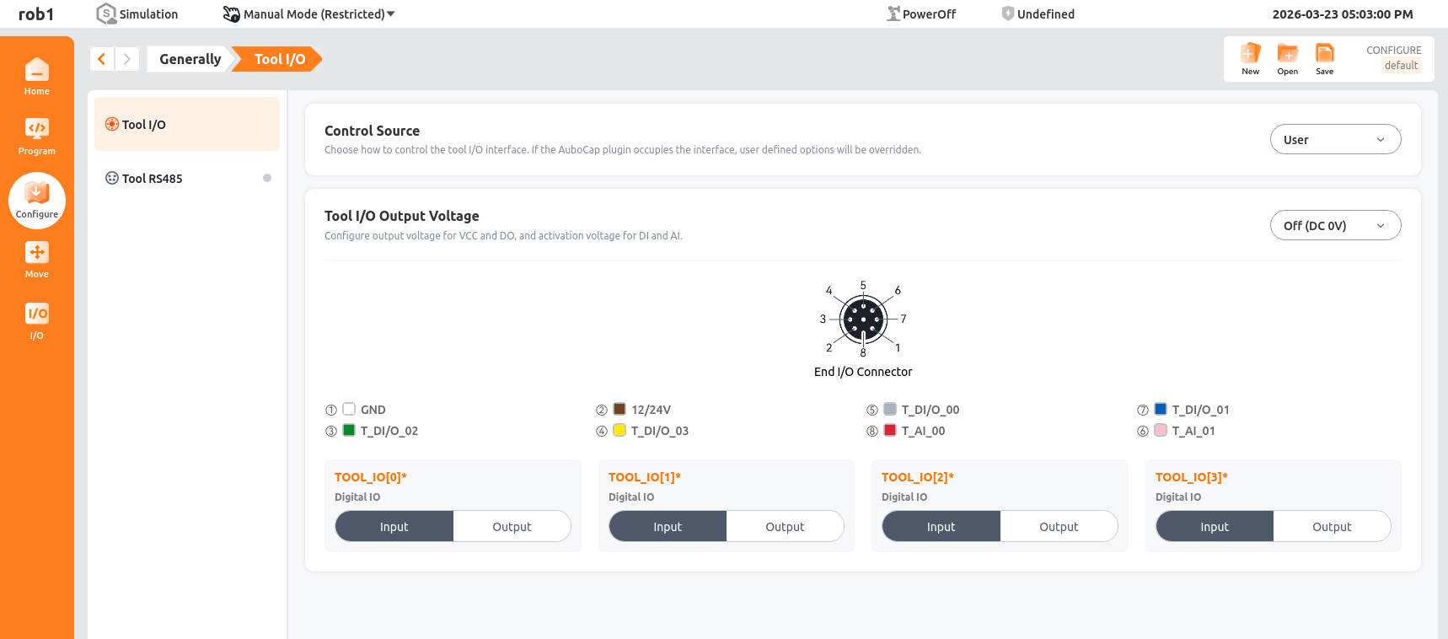Viewport: 1448px width, 639px height.
Task: Click the End I/O Connector diagram
Action: [862, 319]
